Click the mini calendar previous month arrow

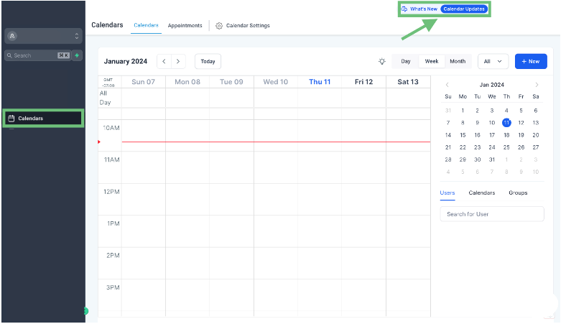click(x=447, y=85)
